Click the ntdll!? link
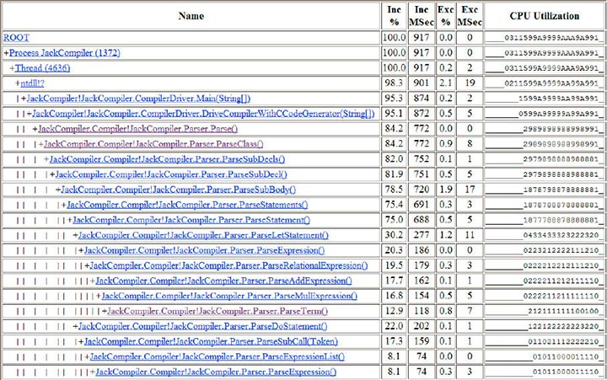Screen dimensions: 607x380 33,83
